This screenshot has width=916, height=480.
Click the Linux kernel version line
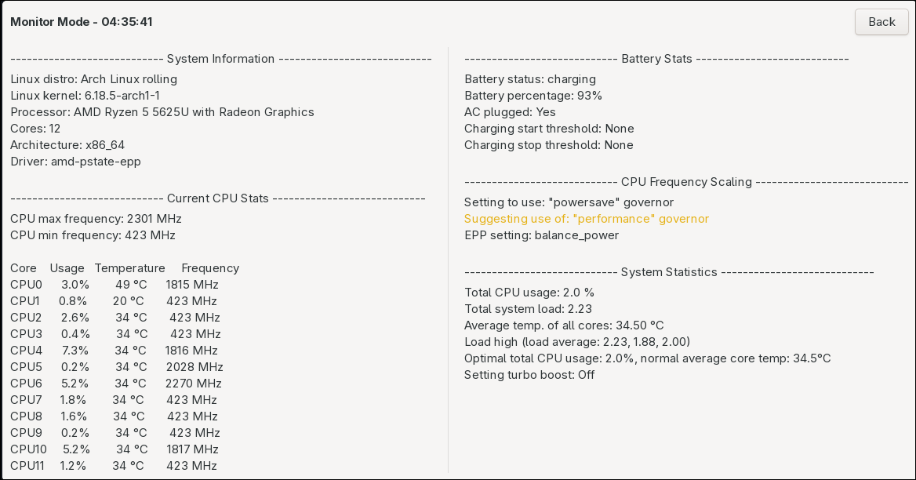[85, 96]
